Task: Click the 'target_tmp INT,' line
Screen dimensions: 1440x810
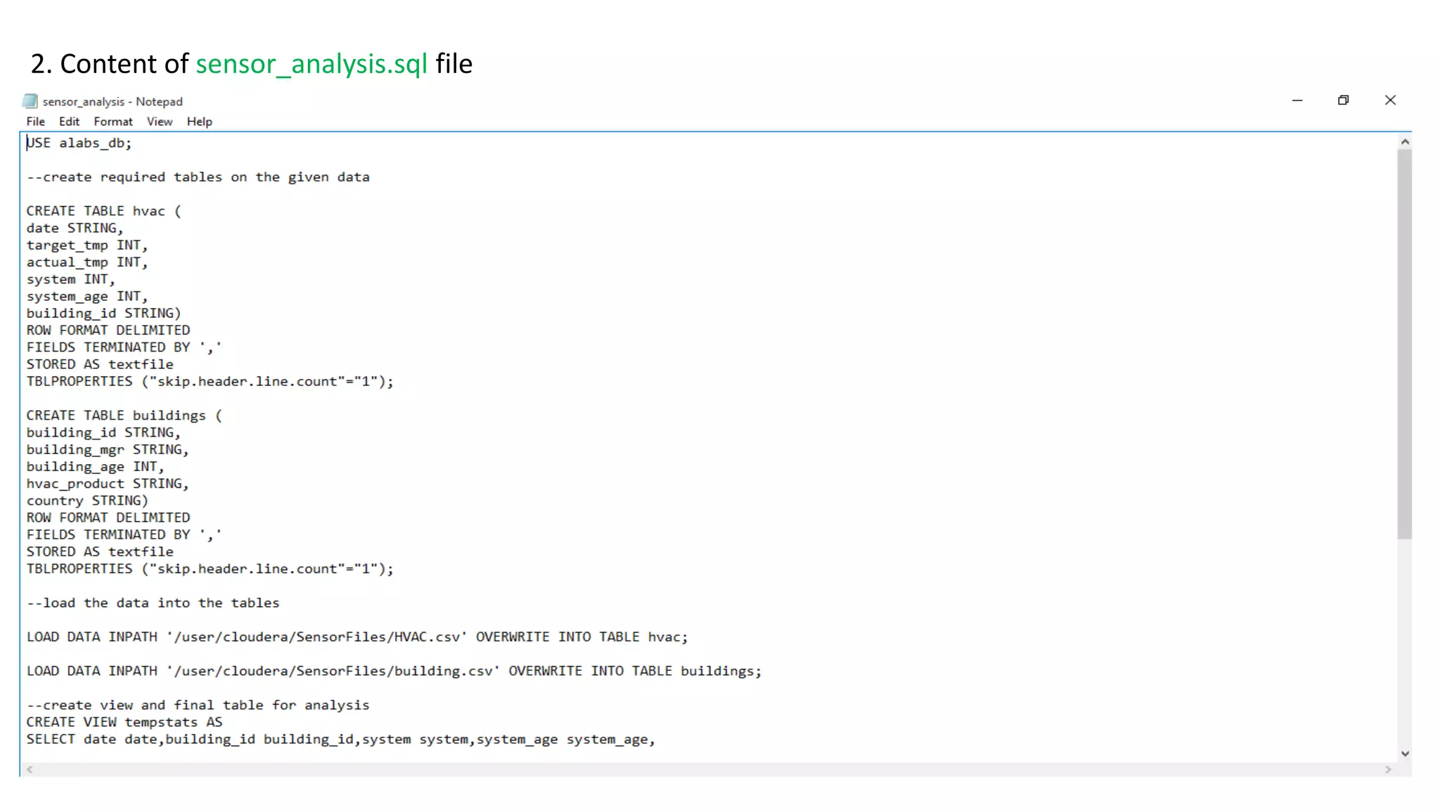Action: point(87,245)
